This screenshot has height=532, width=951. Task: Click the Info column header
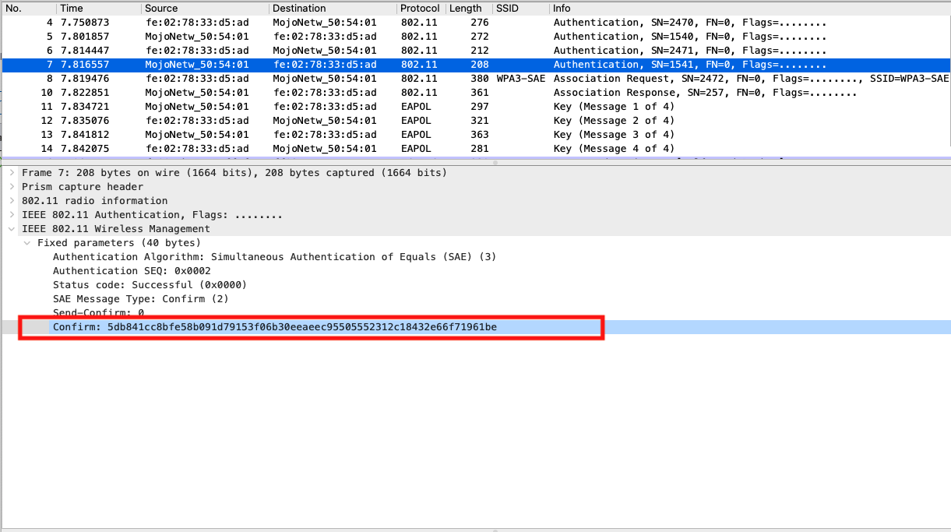[x=559, y=8]
